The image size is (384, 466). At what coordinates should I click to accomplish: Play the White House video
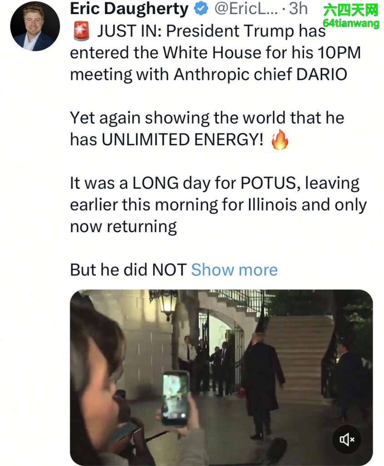coord(221,377)
